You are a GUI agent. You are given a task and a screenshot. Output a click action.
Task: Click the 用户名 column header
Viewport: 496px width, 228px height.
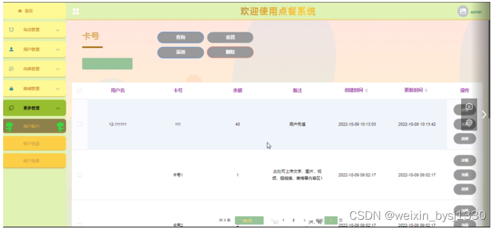click(118, 91)
